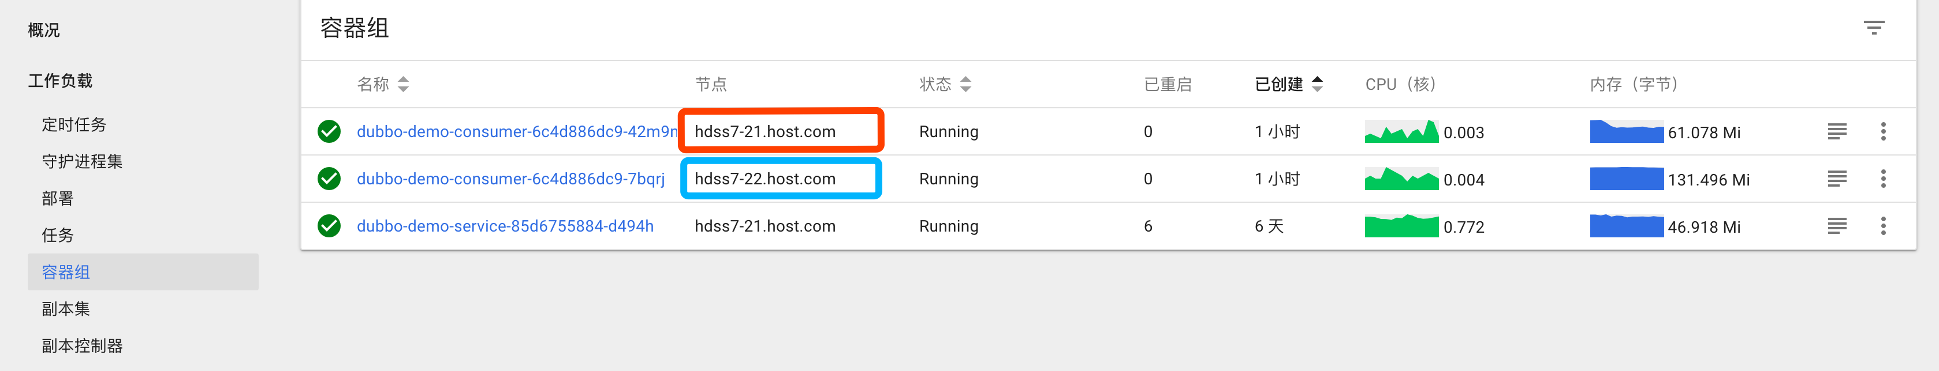Viewport: 1939px width, 371px height.
Task: Sort pods by 已创建 column
Action: point(1289,84)
